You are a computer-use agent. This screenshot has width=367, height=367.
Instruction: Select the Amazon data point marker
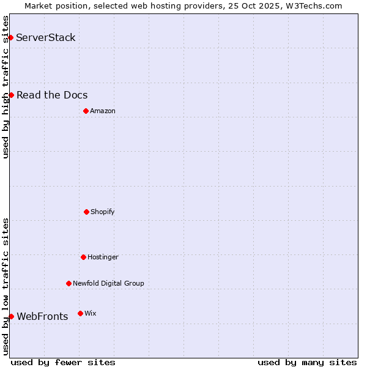click(86, 111)
